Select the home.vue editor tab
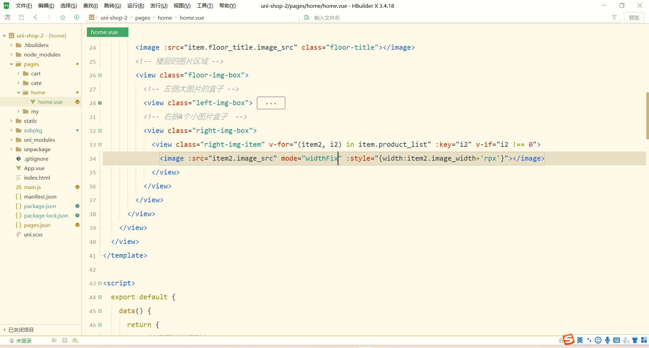Screen dimensions: 649x348 (107, 32)
